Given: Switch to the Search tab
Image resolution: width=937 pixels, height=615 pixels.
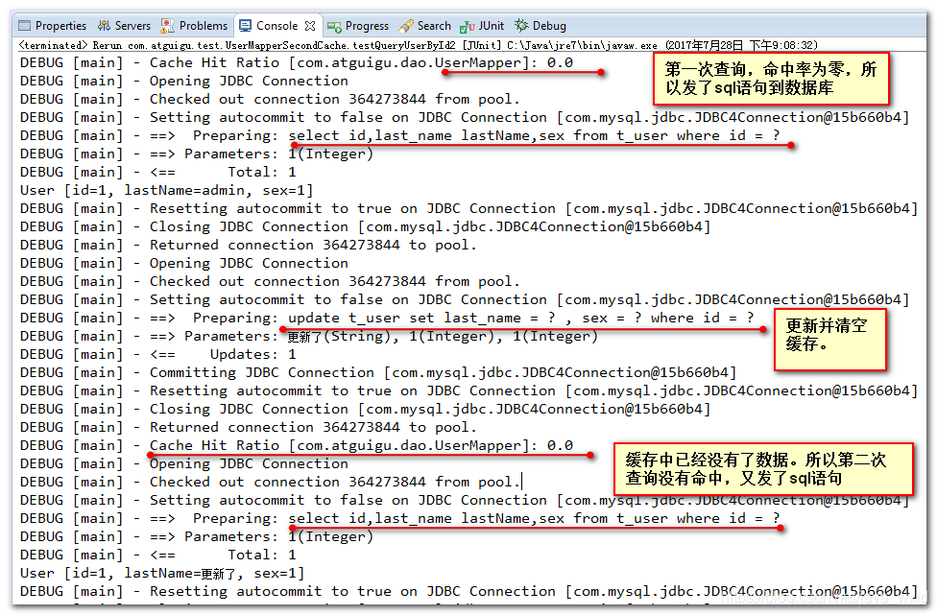Looking at the screenshot, I should pyautogui.click(x=425, y=26).
